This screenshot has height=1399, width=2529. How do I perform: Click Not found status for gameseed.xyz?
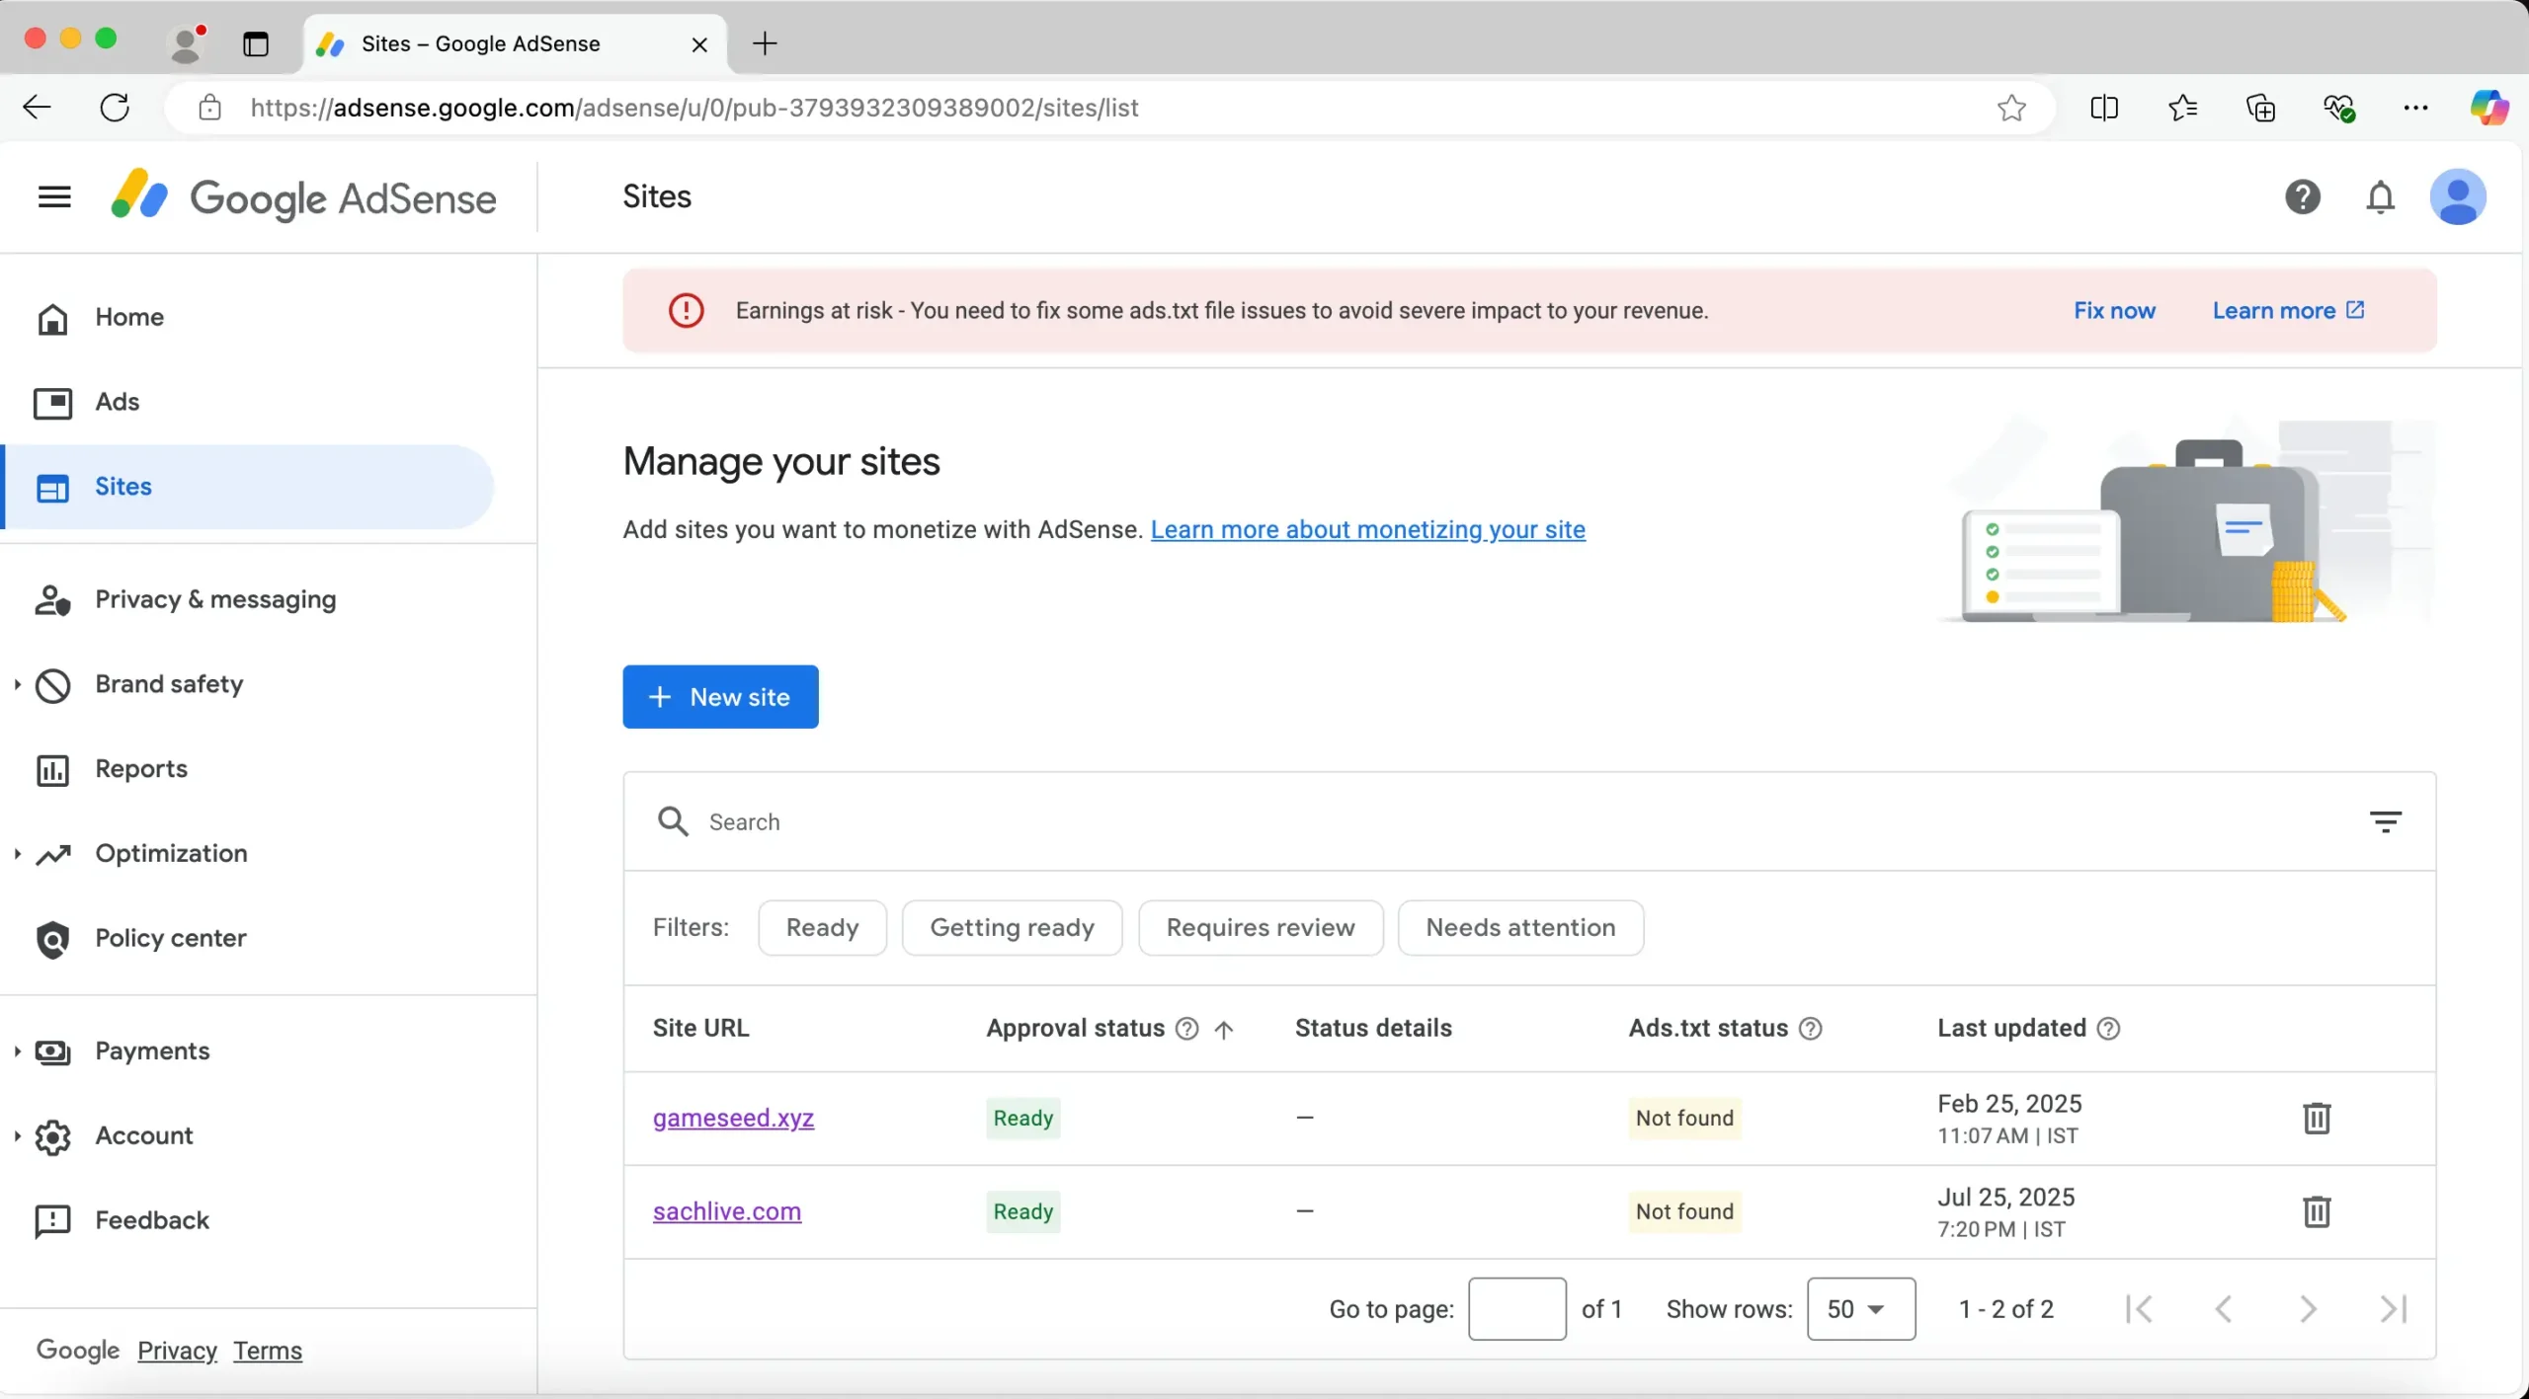[x=1684, y=1118]
